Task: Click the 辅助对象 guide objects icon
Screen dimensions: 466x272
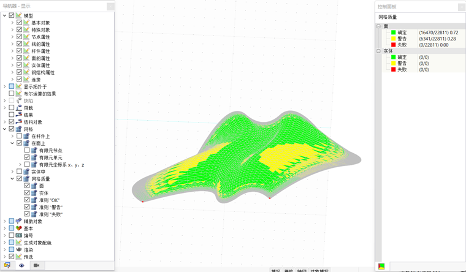Action: (x=19, y=221)
